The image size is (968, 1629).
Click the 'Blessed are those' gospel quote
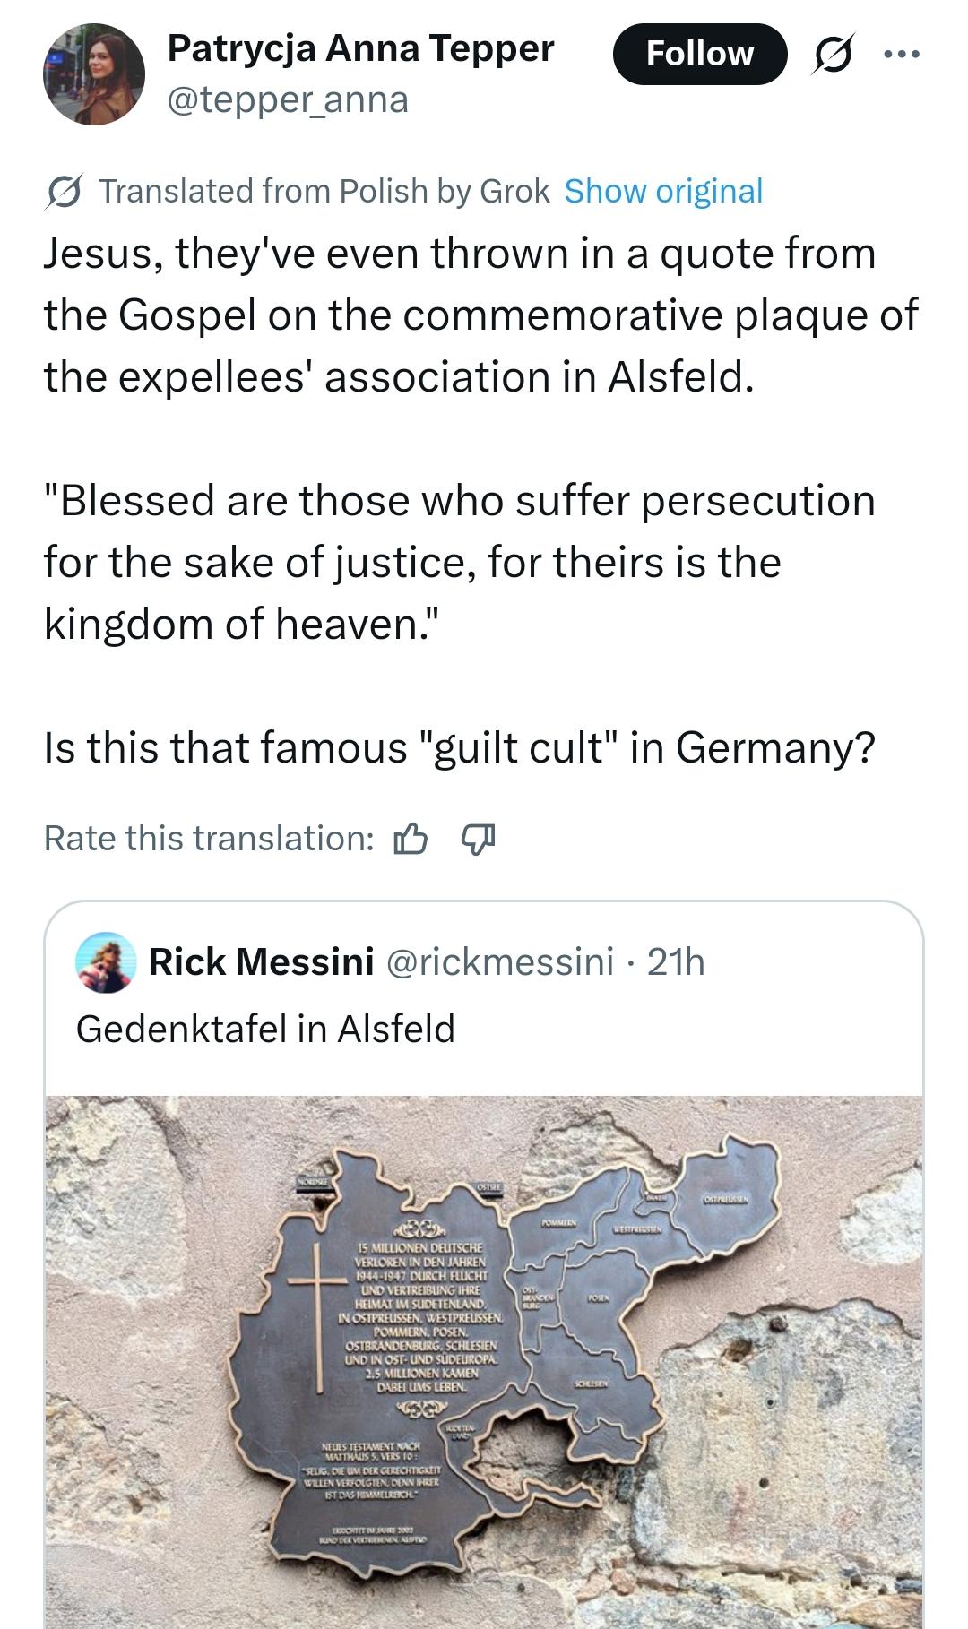click(459, 563)
